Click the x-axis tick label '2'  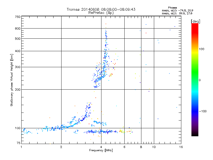tap(61, 147)
